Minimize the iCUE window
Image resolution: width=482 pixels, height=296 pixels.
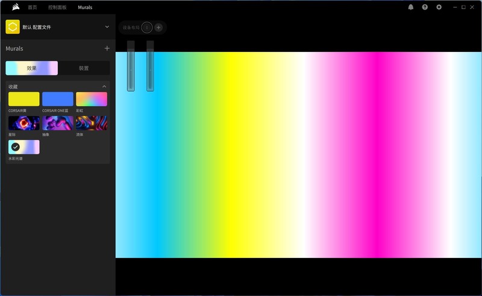(x=455, y=7)
